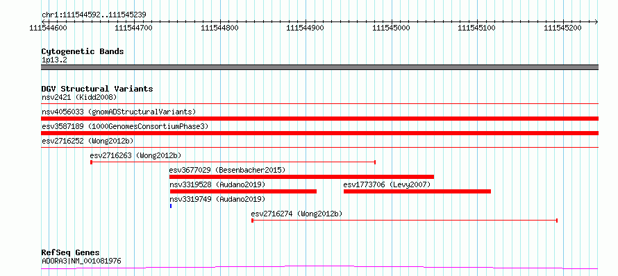
Task: Click the esv2716263 bracketed variant line
Action: [233, 162]
